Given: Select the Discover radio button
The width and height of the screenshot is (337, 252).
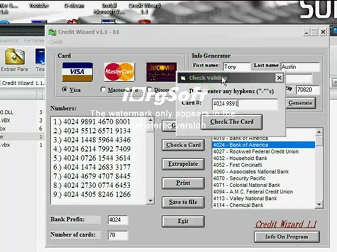Looking at the screenshot, I should point(149,89).
